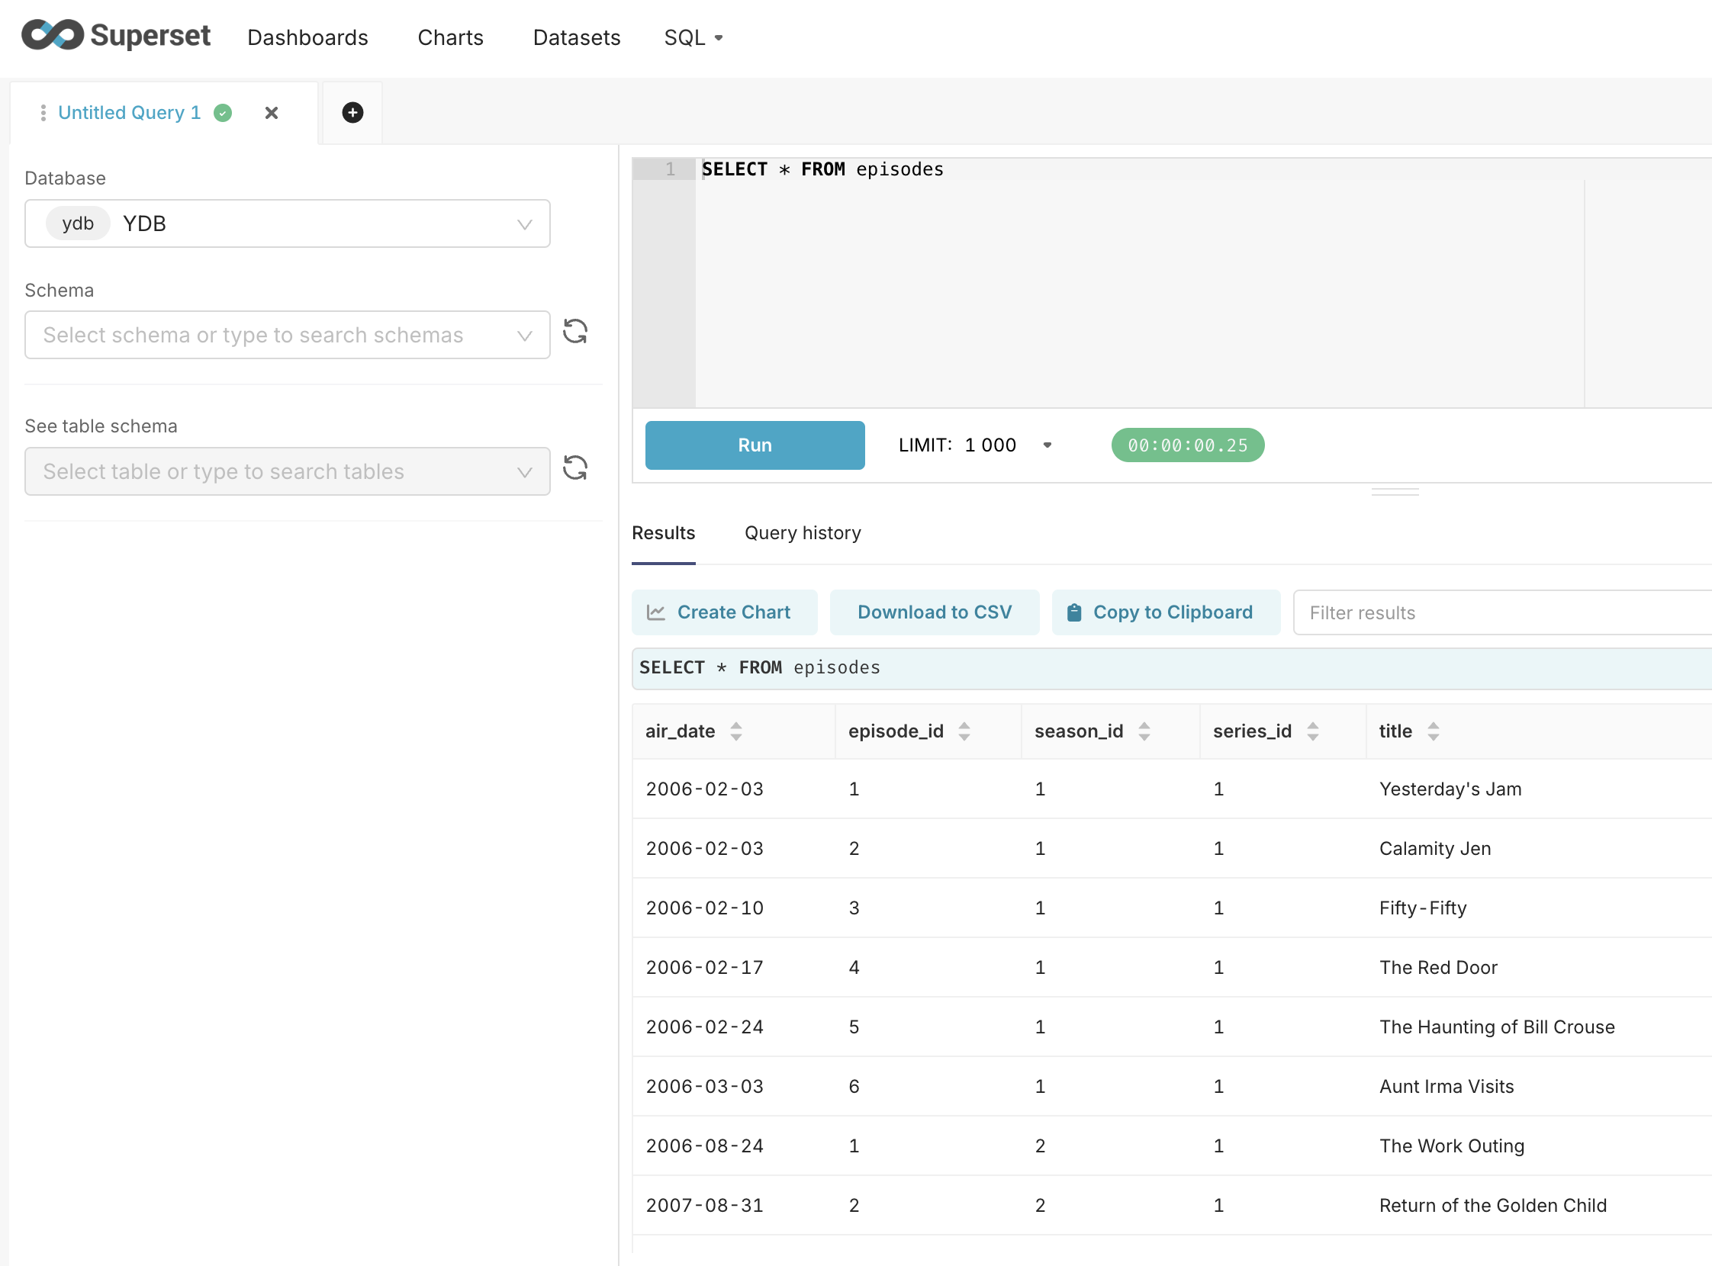Sort by the air_date column
Screen dimensions: 1712x1266
(x=735, y=731)
